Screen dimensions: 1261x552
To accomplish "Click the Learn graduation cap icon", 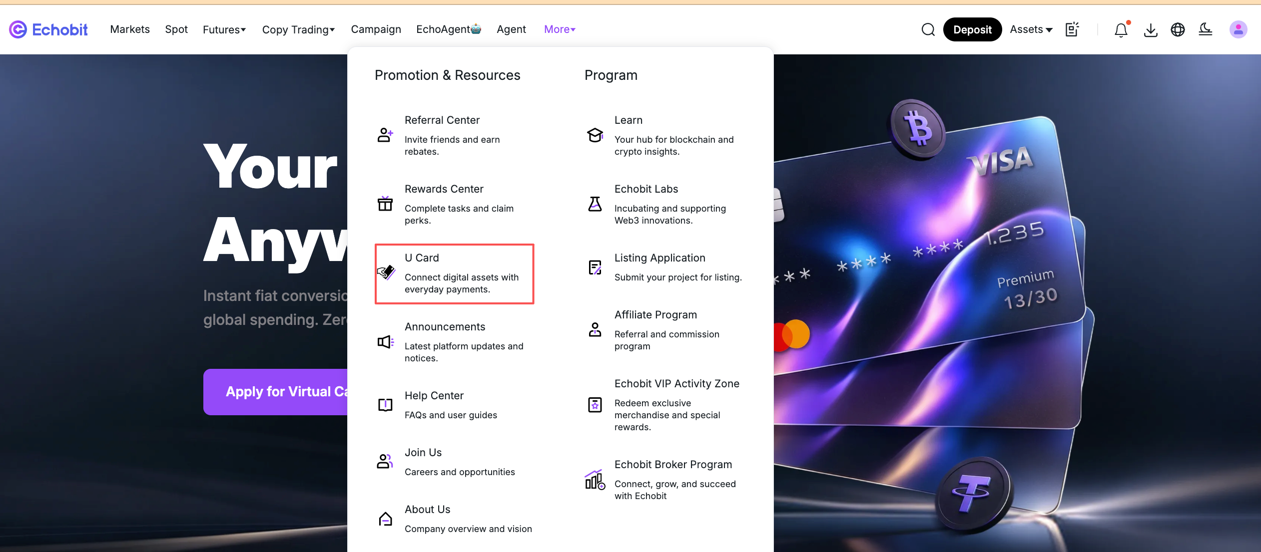I will (x=595, y=135).
